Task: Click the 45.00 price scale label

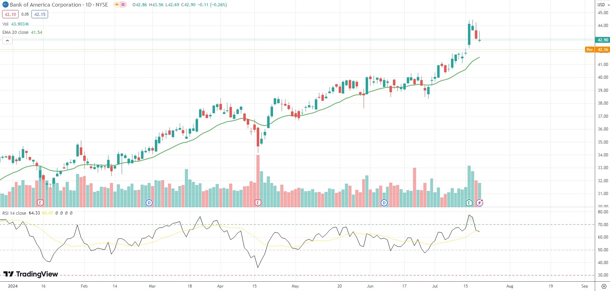Action: [603, 13]
